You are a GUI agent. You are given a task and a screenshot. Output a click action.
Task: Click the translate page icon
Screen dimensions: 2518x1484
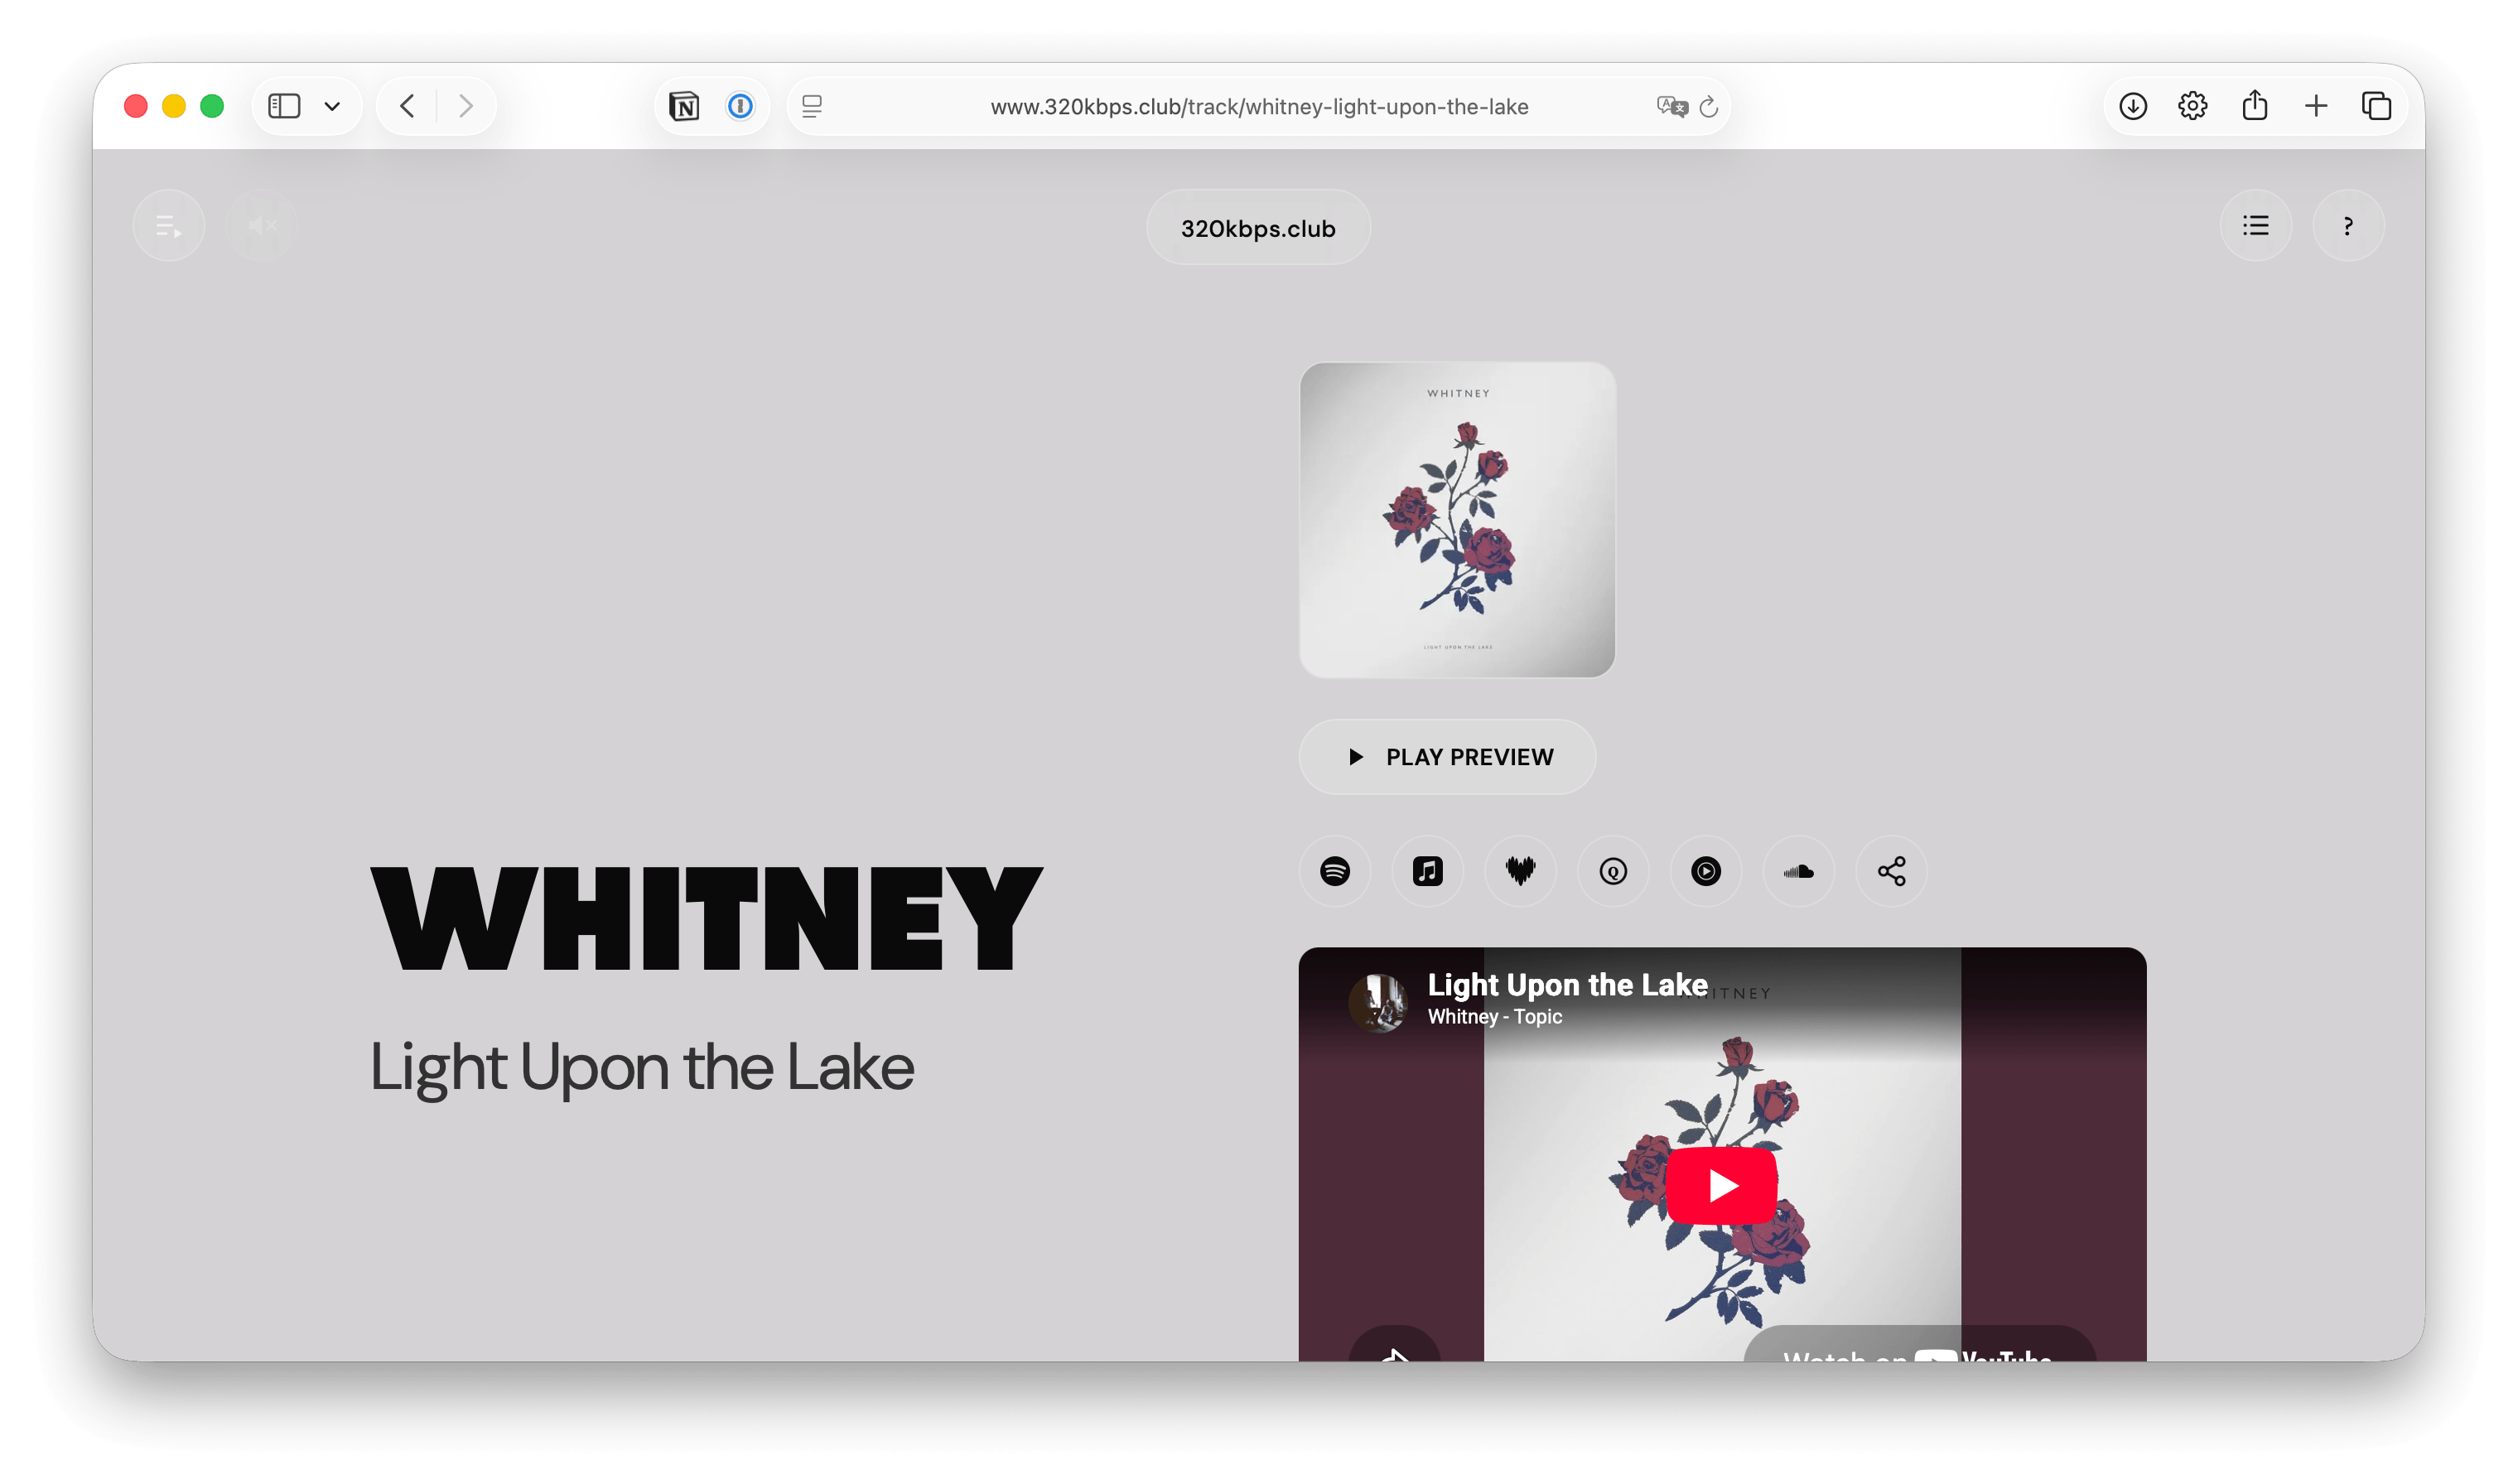tap(1671, 106)
